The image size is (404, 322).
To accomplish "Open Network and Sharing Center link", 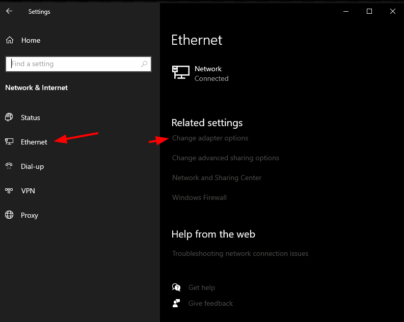I will point(217,178).
